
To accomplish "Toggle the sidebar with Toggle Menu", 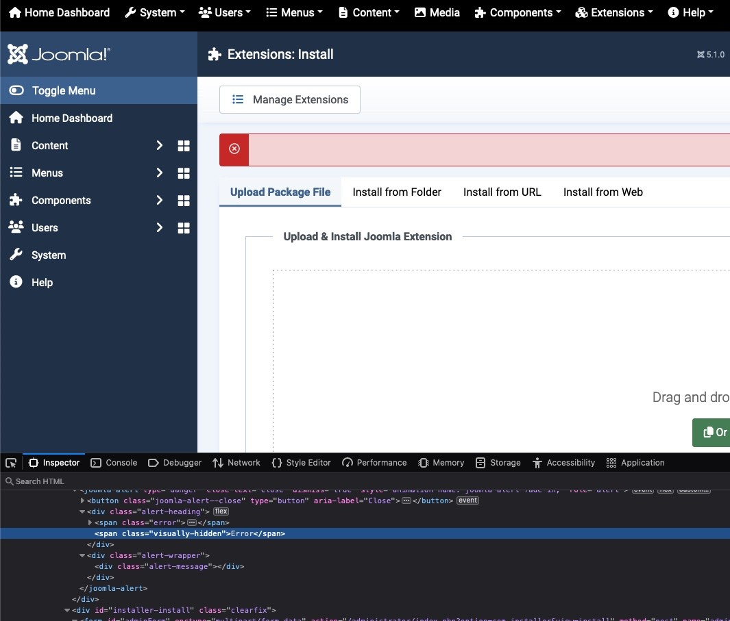I will pyautogui.click(x=63, y=90).
